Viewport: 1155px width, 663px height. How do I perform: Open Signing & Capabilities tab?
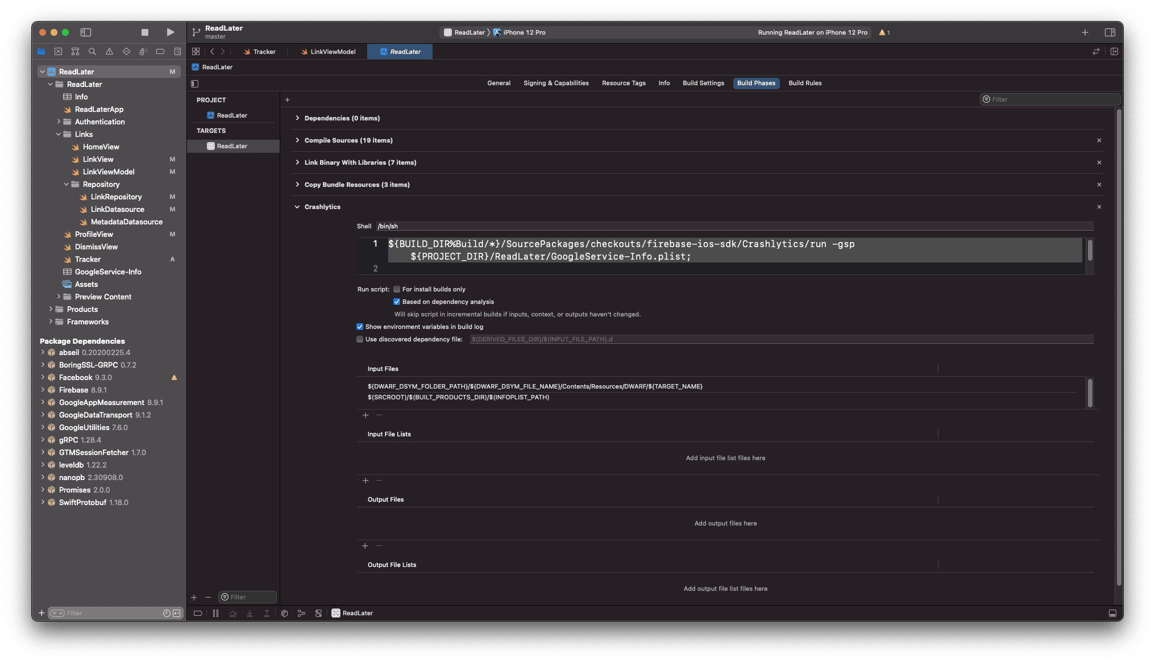(556, 83)
